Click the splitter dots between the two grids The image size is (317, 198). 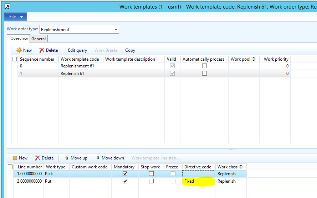[x=232, y=150]
